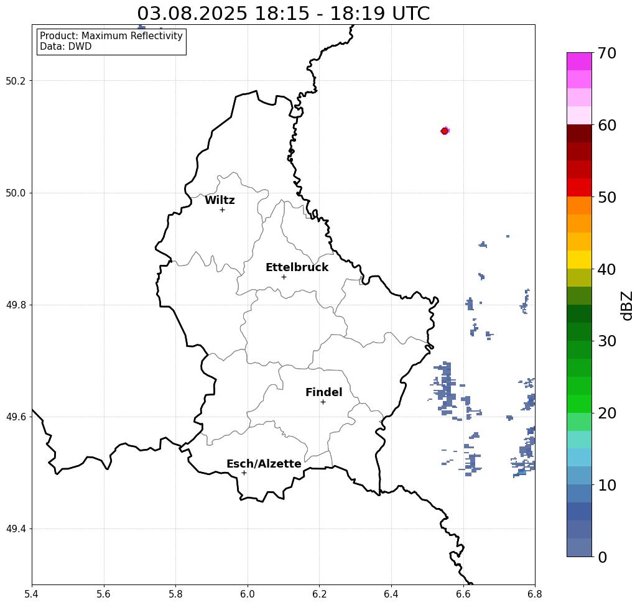Click the longitude tick label 5.8
The height and width of the screenshot is (605, 640).
click(175, 594)
